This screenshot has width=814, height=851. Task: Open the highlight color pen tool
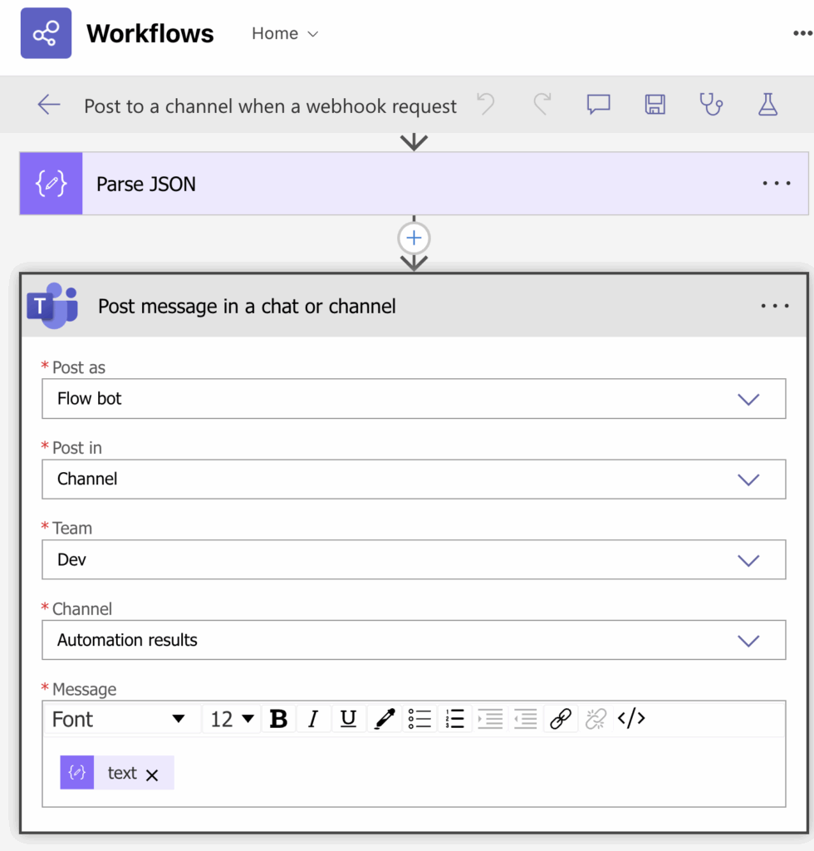384,719
